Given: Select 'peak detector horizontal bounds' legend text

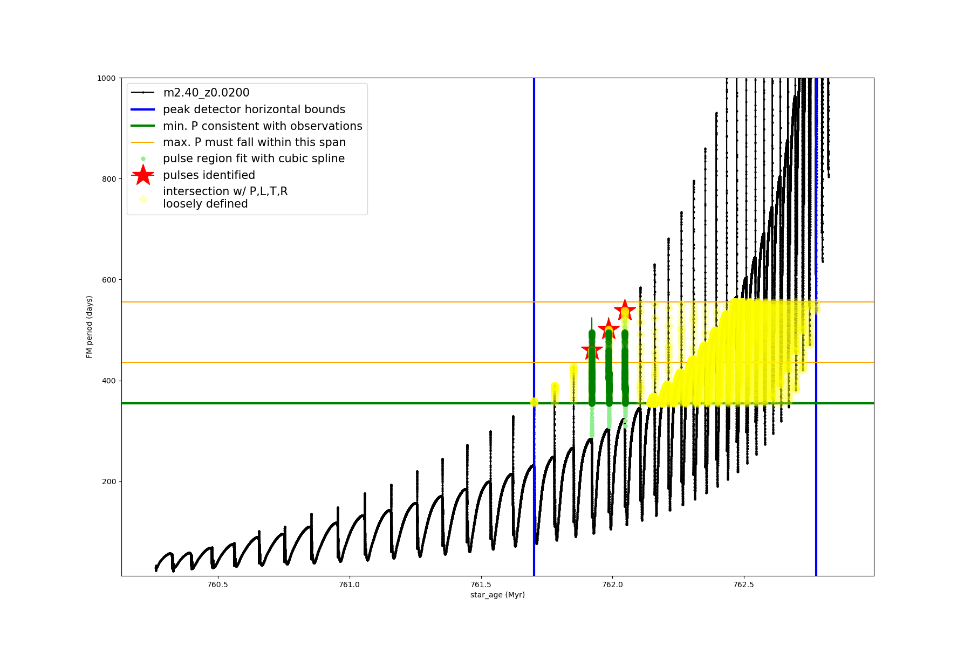Looking at the screenshot, I should [x=254, y=109].
